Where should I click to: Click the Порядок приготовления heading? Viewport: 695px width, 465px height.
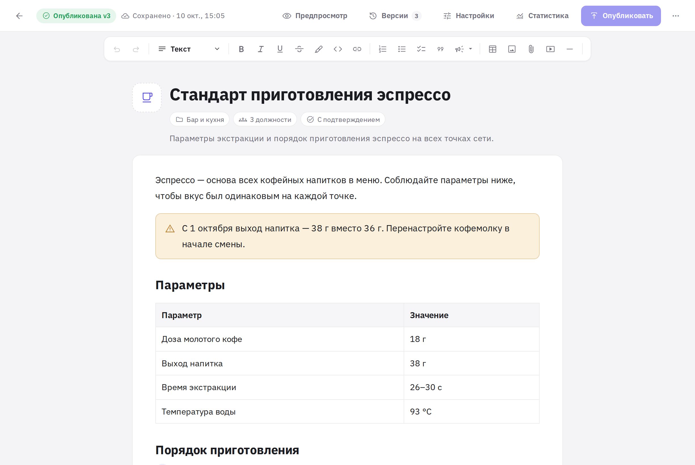pos(227,450)
